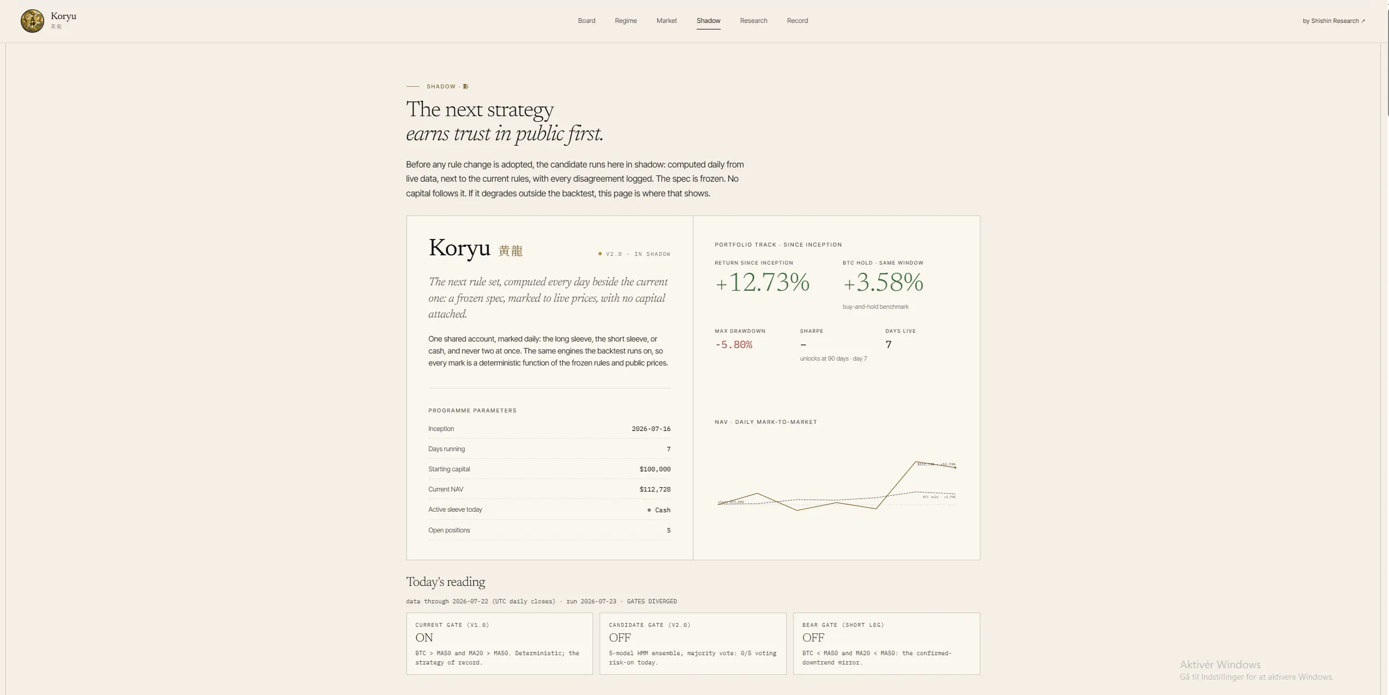Image resolution: width=1389 pixels, height=695 pixels.
Task: Click the 'PORTFOLIO TRACK · SINCE INCEPTION' label
Action: 778,244
